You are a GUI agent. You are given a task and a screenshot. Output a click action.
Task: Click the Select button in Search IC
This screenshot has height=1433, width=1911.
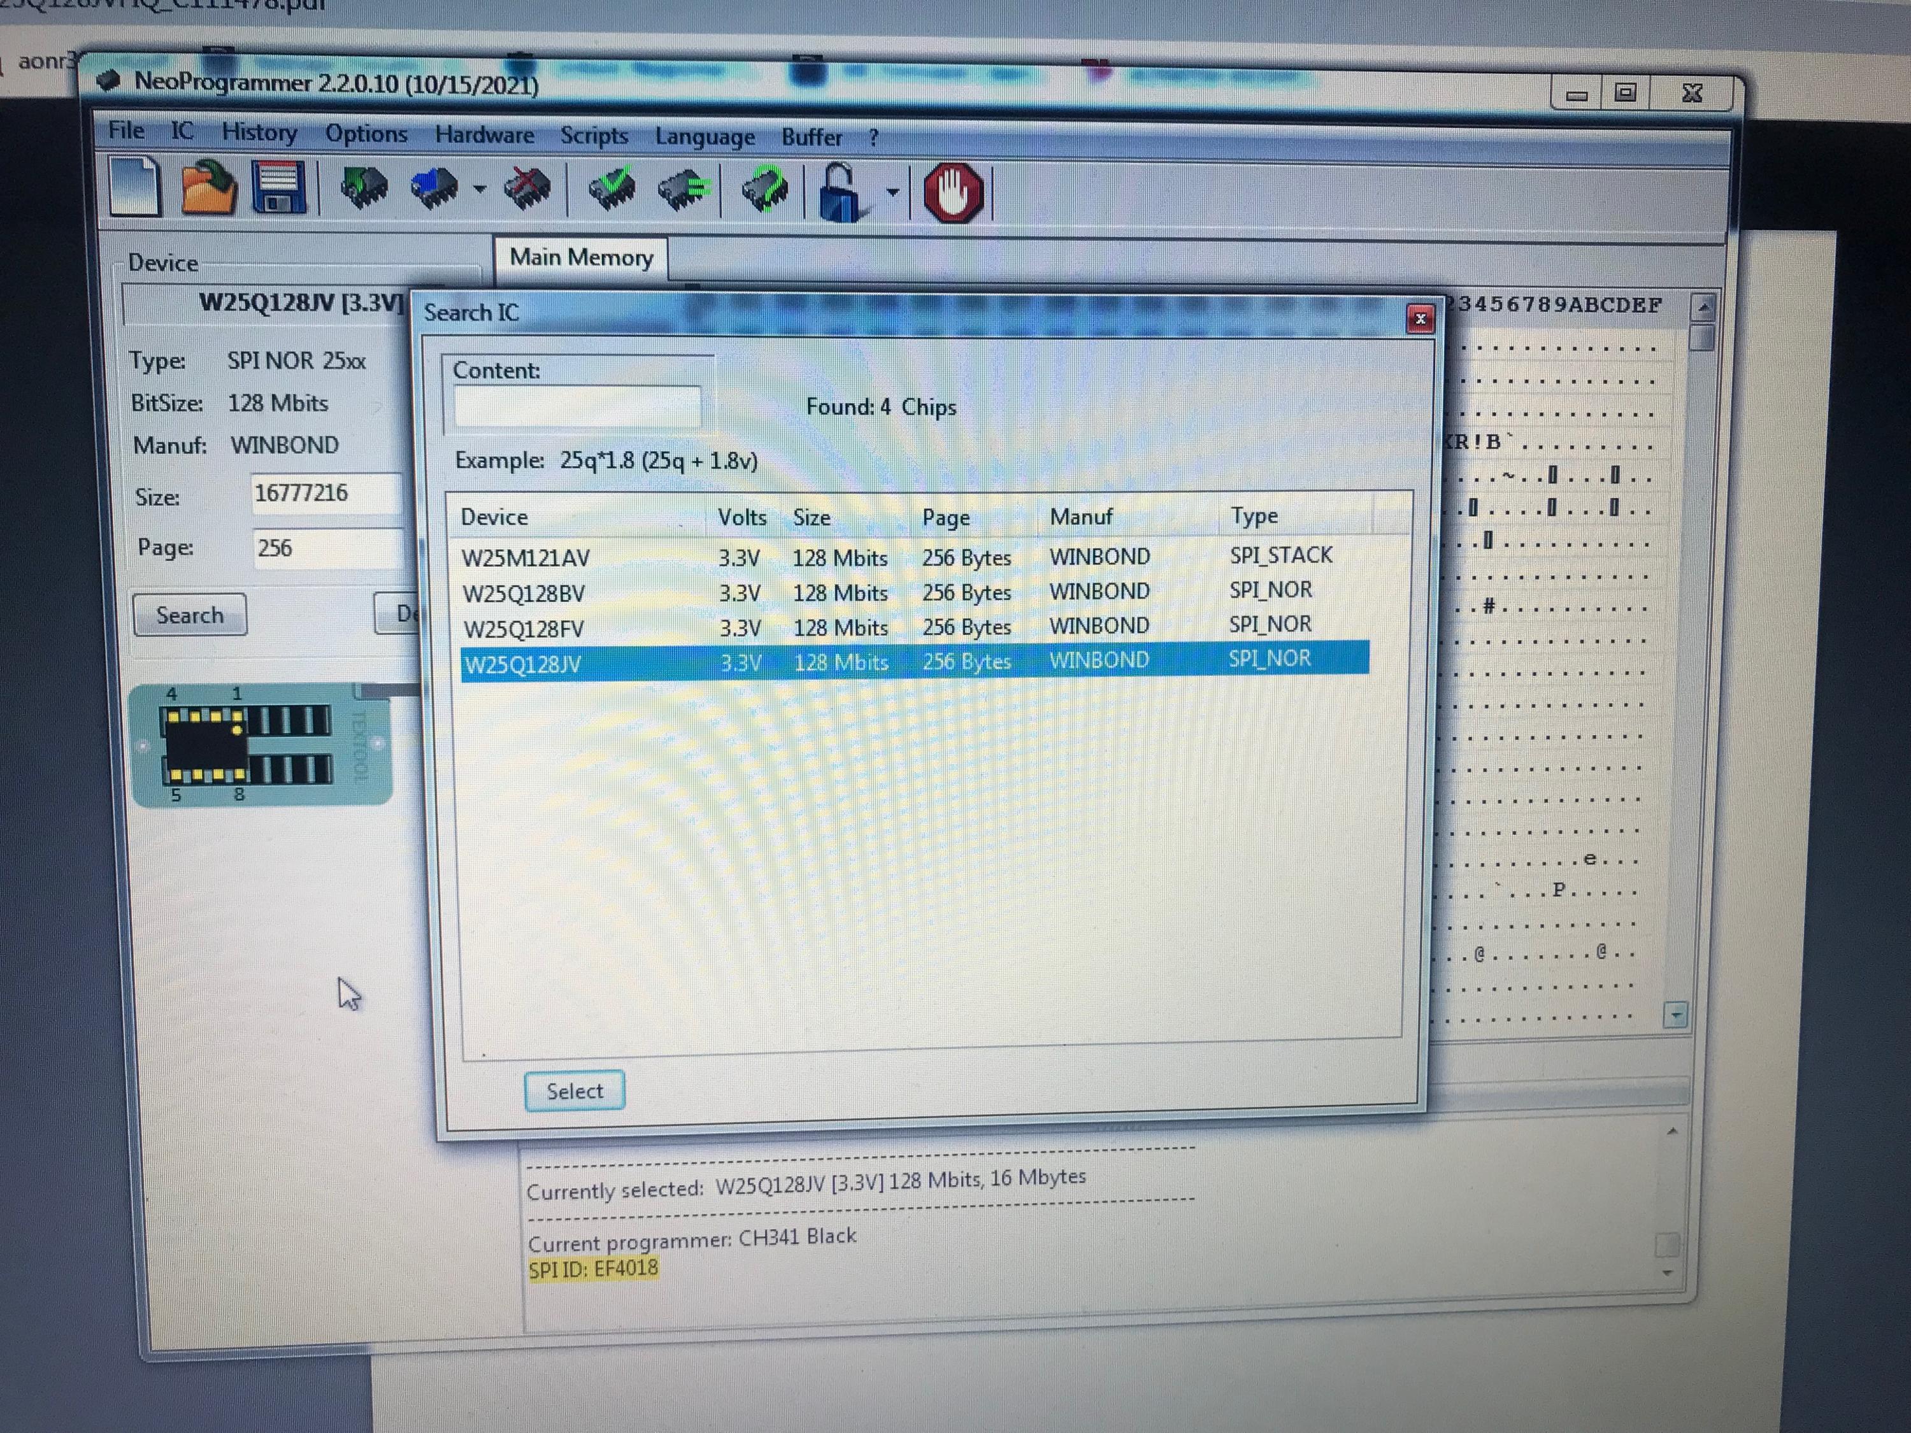[x=575, y=1091]
